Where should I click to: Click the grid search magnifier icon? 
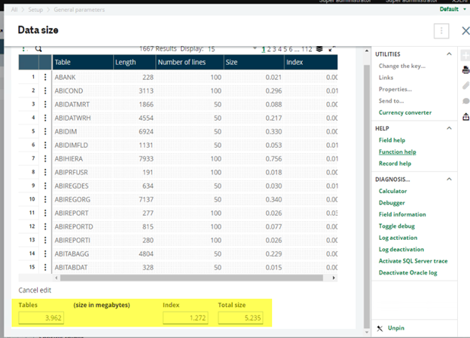(x=38, y=48)
